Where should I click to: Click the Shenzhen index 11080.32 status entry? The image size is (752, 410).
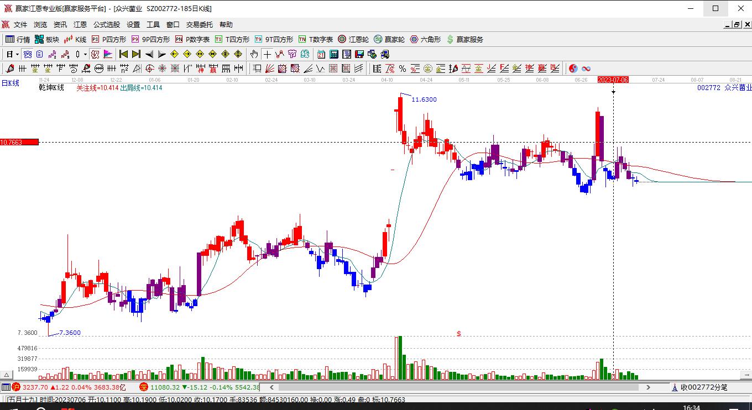(200, 387)
